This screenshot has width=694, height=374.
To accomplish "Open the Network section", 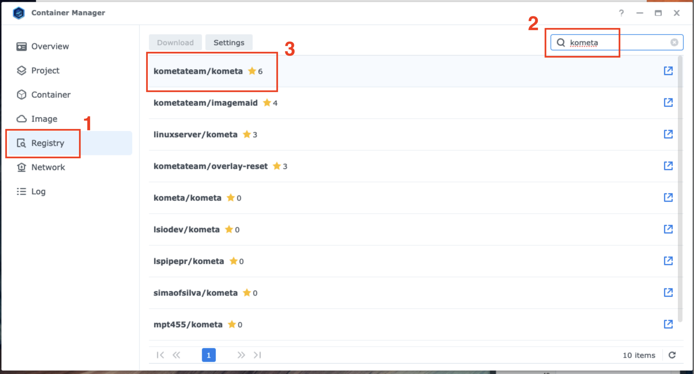I will point(70,167).
